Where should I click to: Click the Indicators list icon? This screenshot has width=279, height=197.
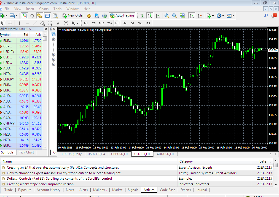209,16
